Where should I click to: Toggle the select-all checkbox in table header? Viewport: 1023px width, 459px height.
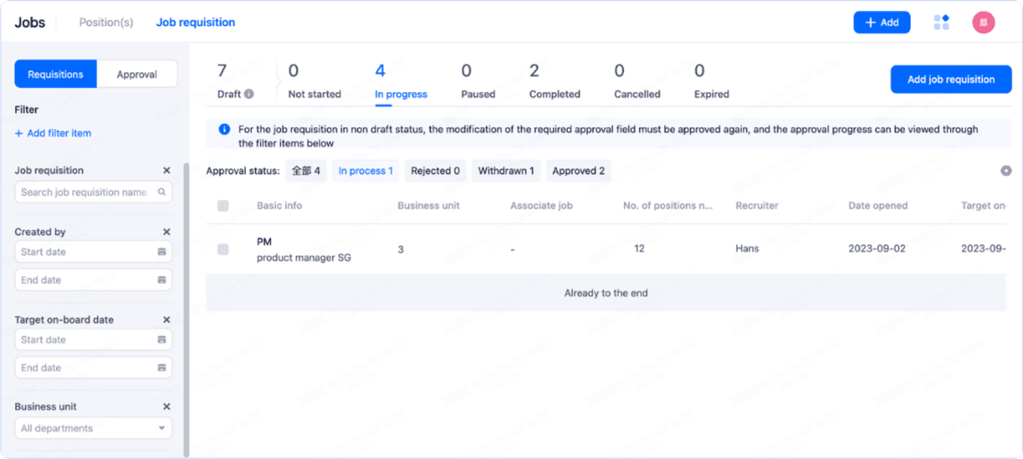coord(223,206)
